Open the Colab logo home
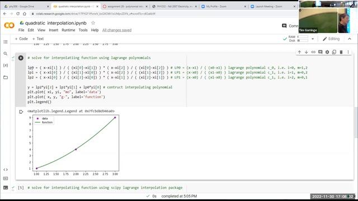 9,25
